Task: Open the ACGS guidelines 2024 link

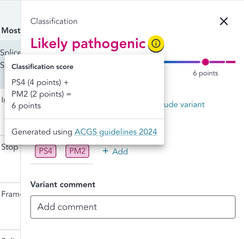Action: (116, 132)
